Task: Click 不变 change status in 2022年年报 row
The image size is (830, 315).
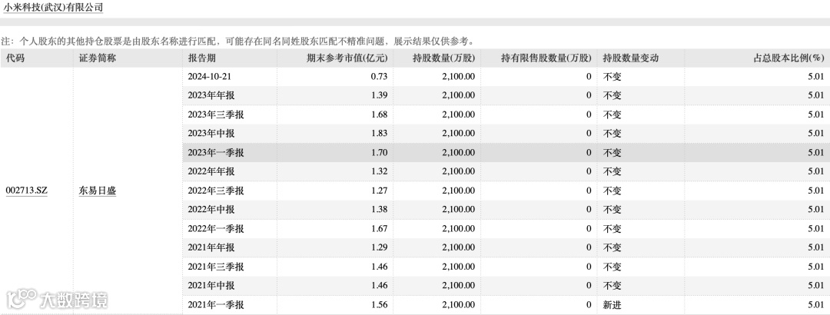Action: click(612, 171)
